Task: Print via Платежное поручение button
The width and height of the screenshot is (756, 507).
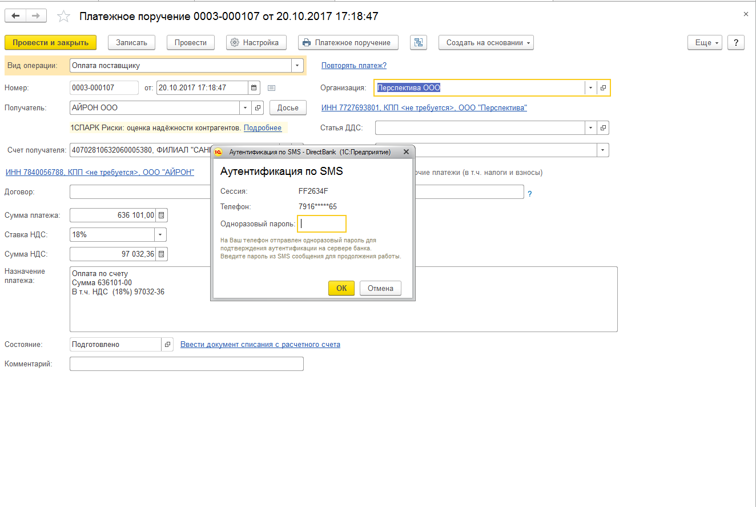Action: (348, 42)
